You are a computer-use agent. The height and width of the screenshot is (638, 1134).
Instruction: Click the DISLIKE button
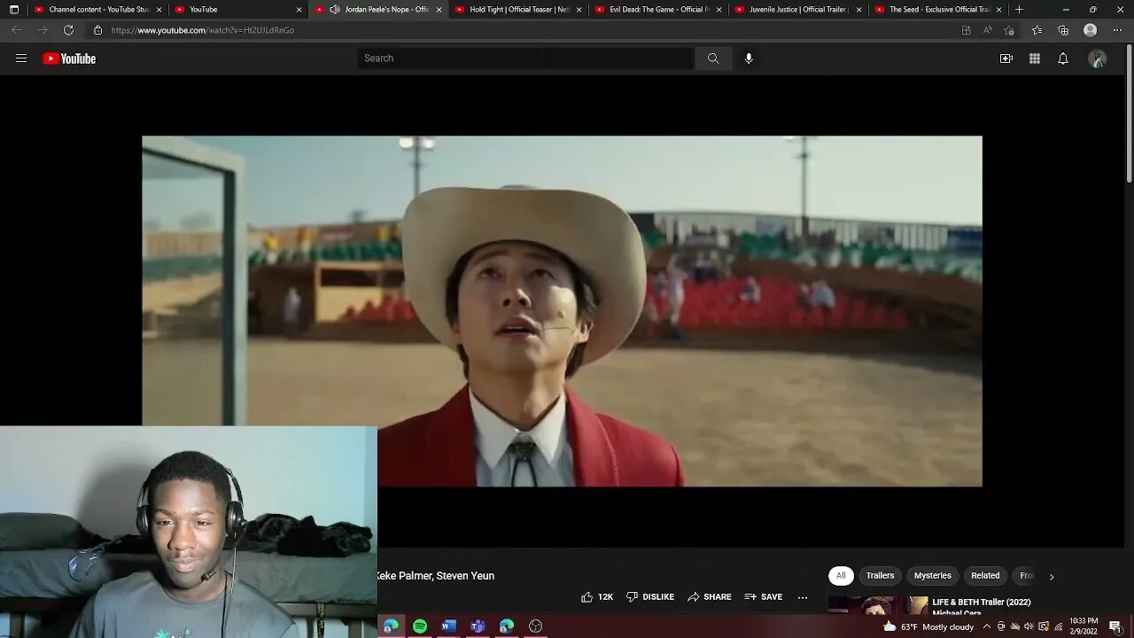point(650,597)
